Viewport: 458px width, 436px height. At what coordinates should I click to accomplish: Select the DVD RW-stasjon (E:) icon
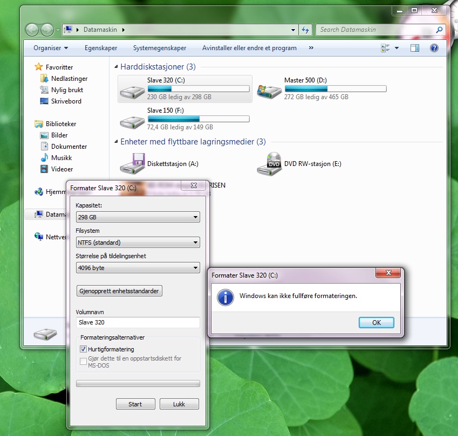click(x=269, y=164)
